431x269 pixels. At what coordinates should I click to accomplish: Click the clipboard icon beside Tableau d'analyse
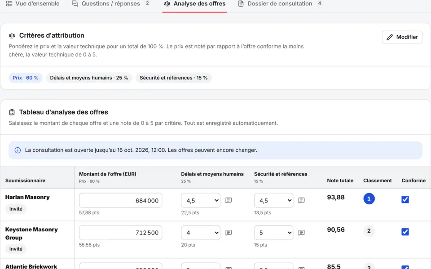(x=12, y=112)
